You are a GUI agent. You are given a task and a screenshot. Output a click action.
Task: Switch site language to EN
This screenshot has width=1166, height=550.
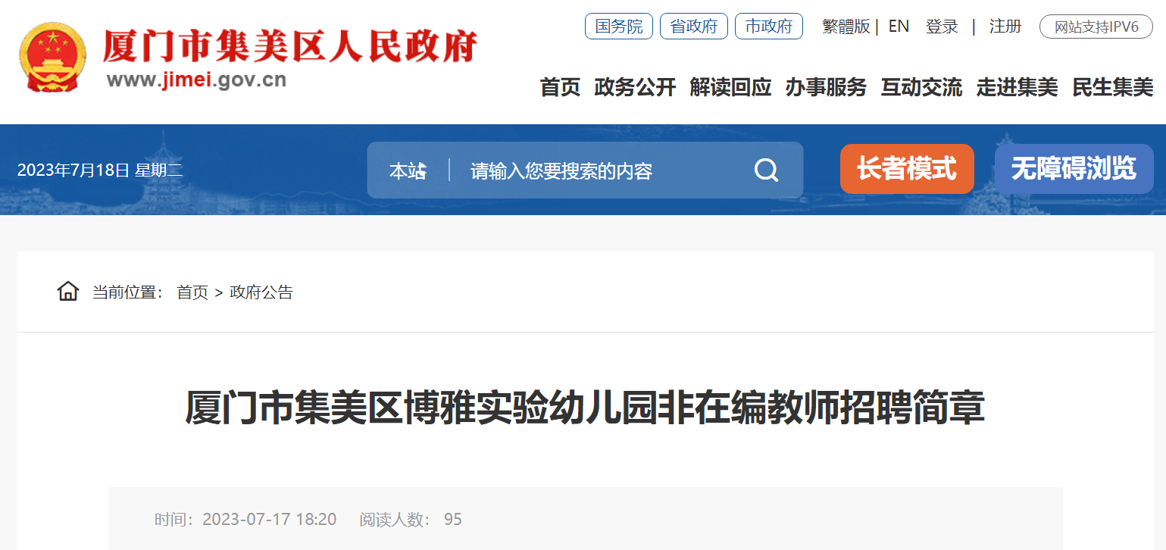pyautogui.click(x=899, y=27)
